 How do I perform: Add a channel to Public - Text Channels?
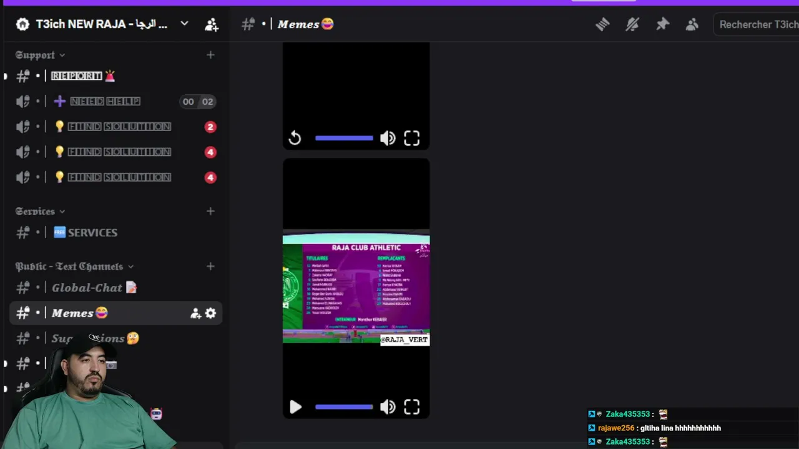(210, 266)
